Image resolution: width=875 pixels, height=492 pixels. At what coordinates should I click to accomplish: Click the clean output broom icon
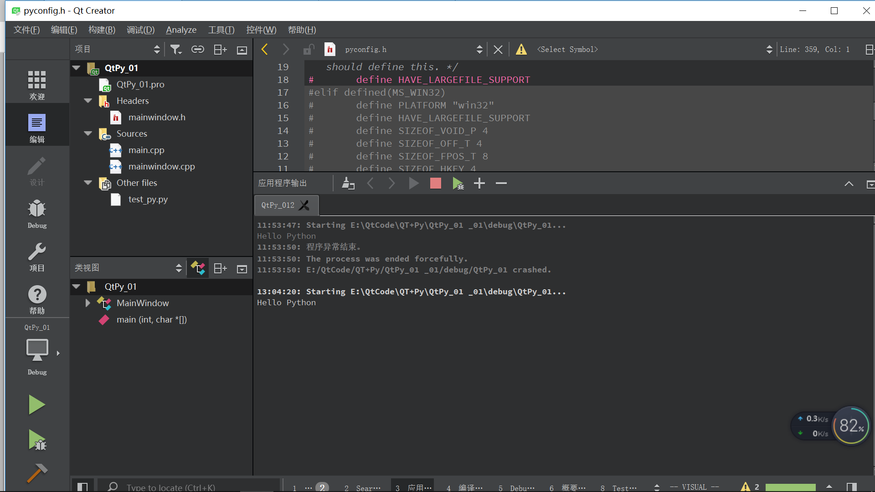click(348, 183)
